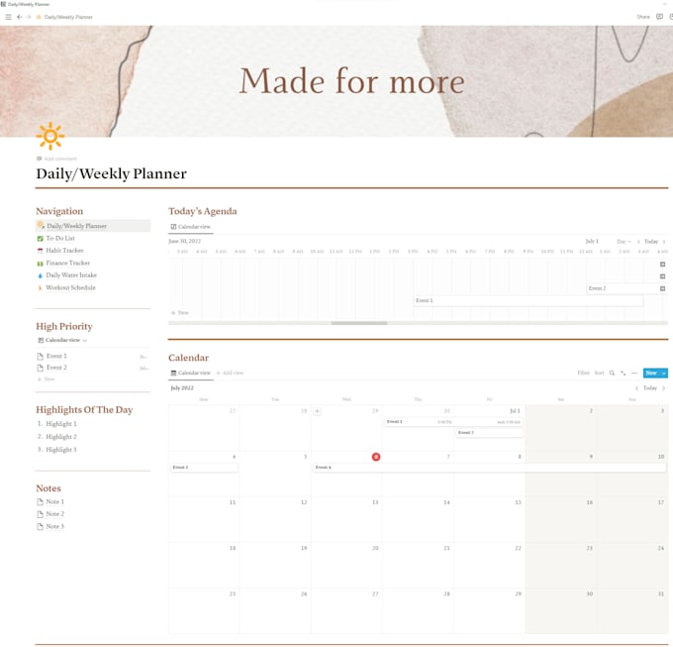Image resolution: width=673 pixels, height=647 pixels.
Task: Click Highlight 2 list item
Action: [x=61, y=437]
